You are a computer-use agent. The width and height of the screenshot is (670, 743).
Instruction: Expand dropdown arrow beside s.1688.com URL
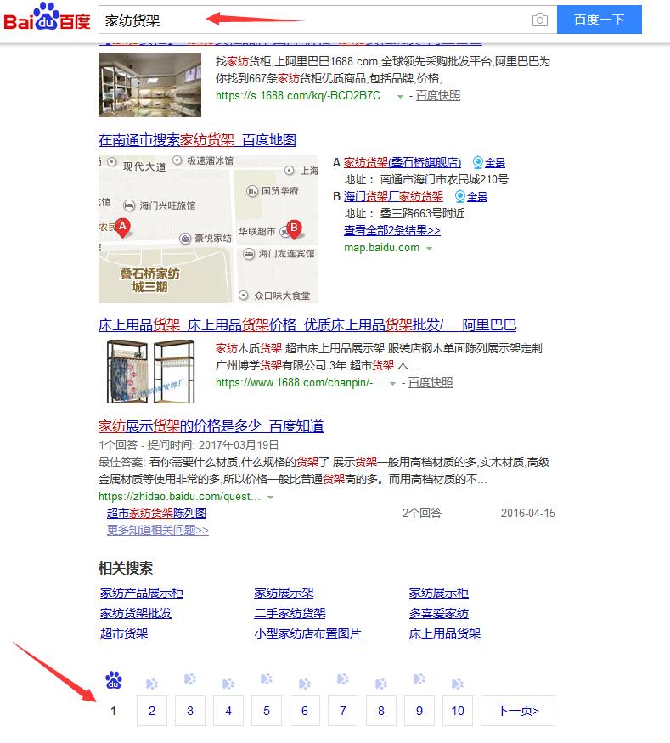pyautogui.click(x=401, y=96)
